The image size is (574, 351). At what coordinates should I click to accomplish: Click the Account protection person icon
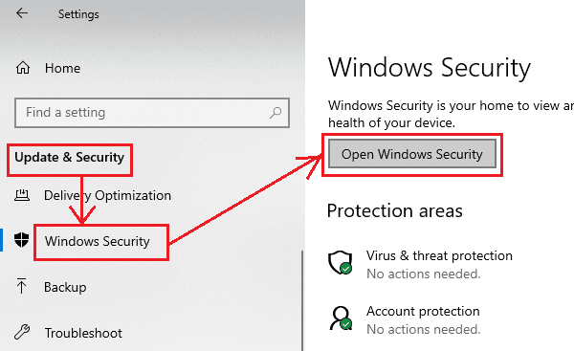click(x=341, y=318)
